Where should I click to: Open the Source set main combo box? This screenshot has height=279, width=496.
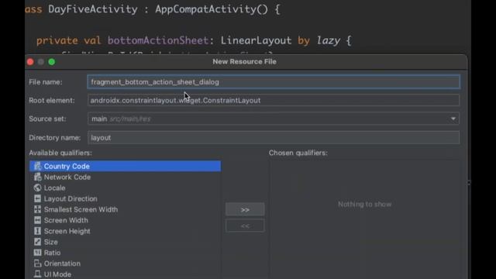(x=274, y=119)
